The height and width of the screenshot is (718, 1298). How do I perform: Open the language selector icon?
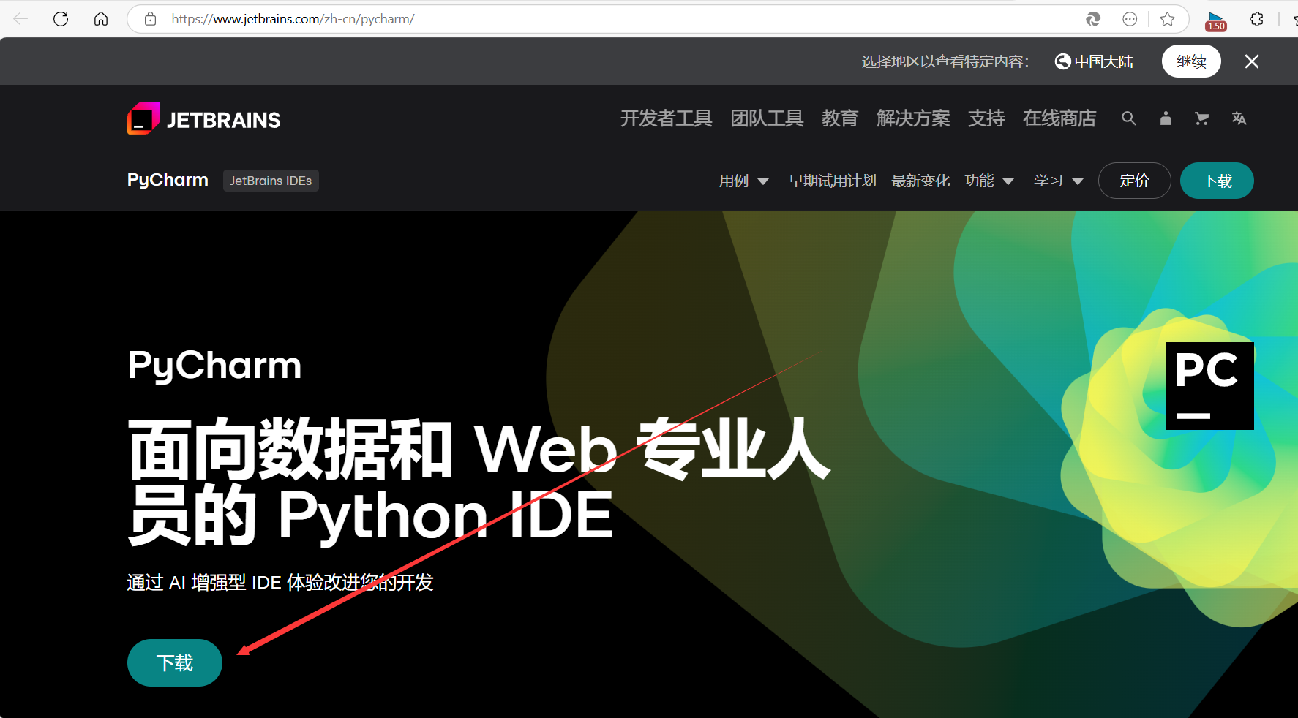(1239, 118)
